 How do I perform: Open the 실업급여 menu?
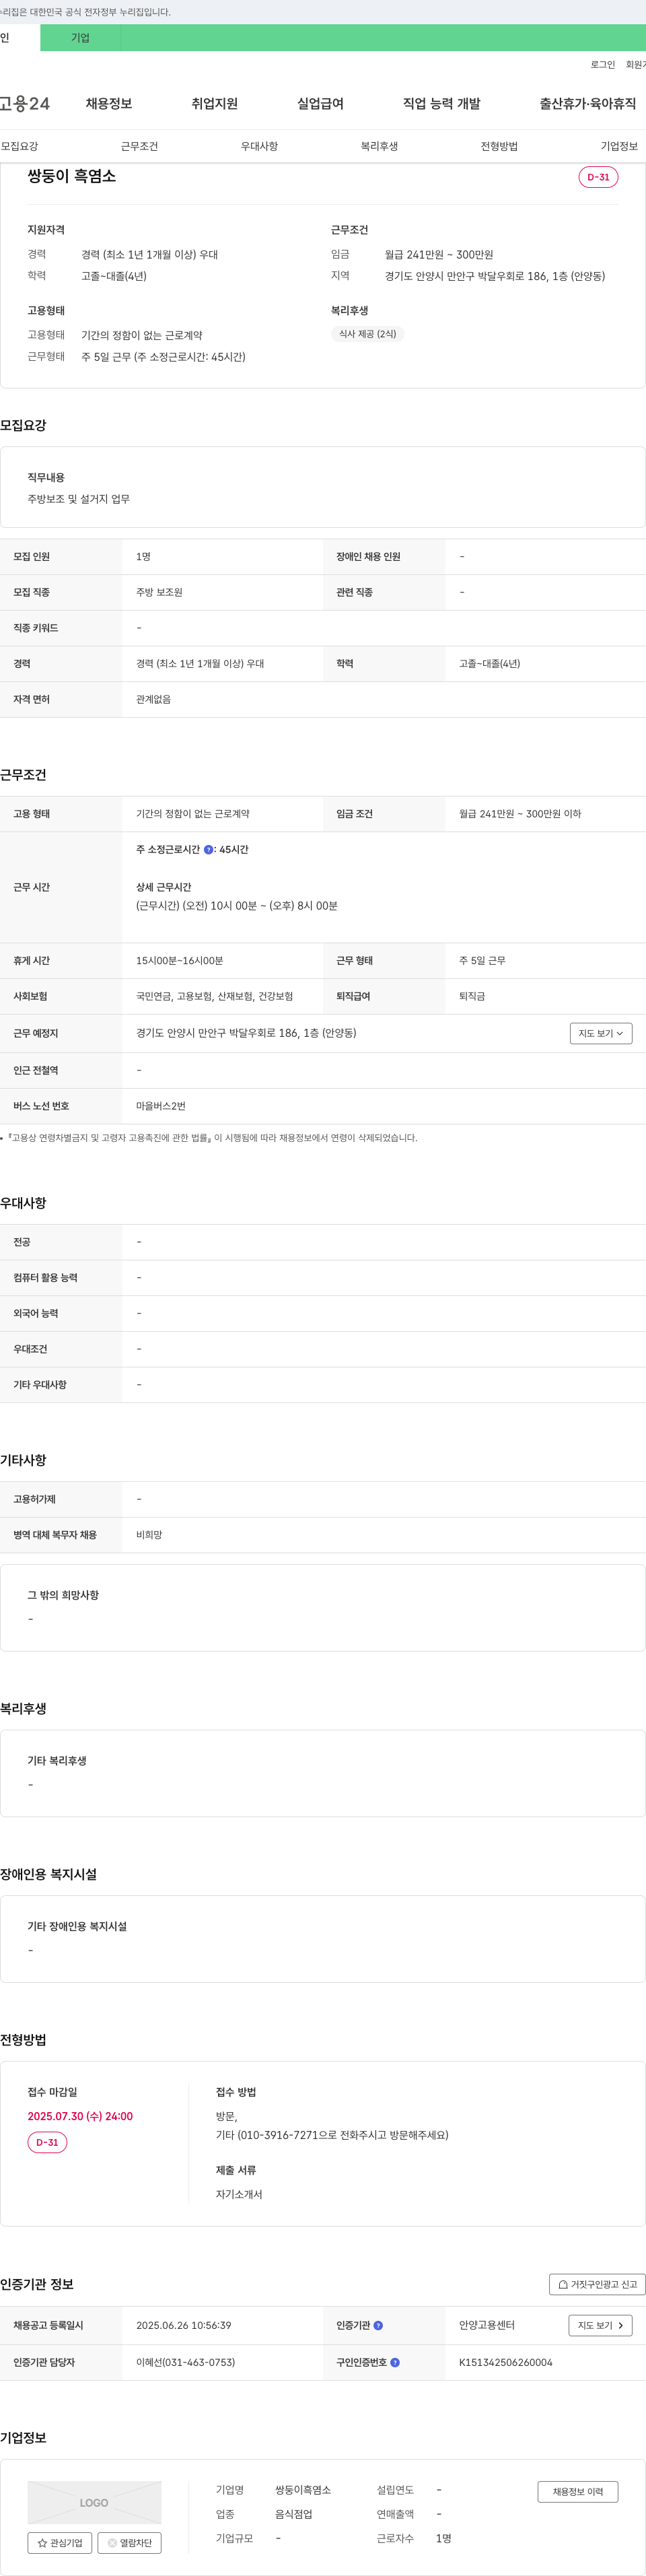[x=320, y=104]
